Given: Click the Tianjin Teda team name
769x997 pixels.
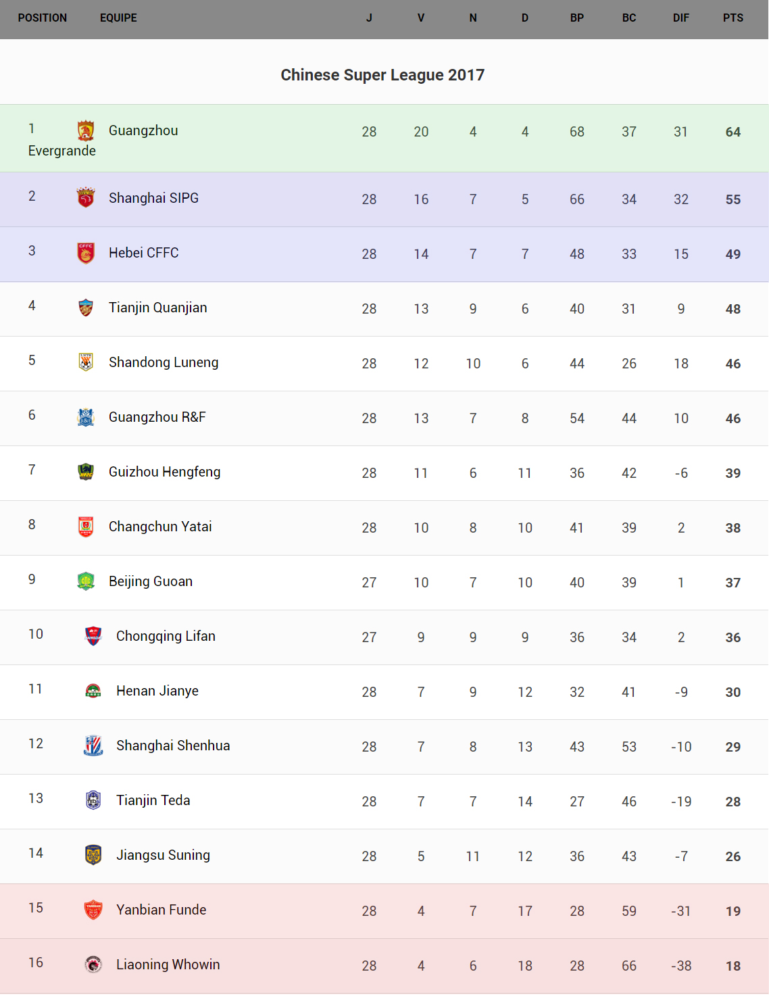Looking at the screenshot, I should 153,800.
